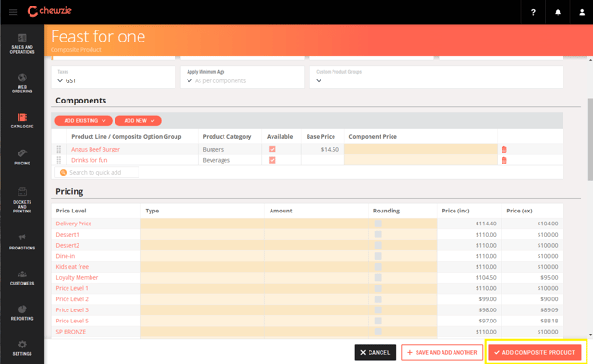The height and width of the screenshot is (364, 593).
Task: Open Reporting in sidebar
Action: pos(22,313)
